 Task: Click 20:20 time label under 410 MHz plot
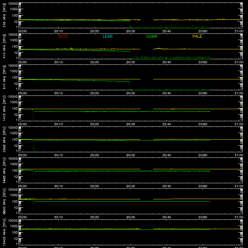click(x=95, y=62)
